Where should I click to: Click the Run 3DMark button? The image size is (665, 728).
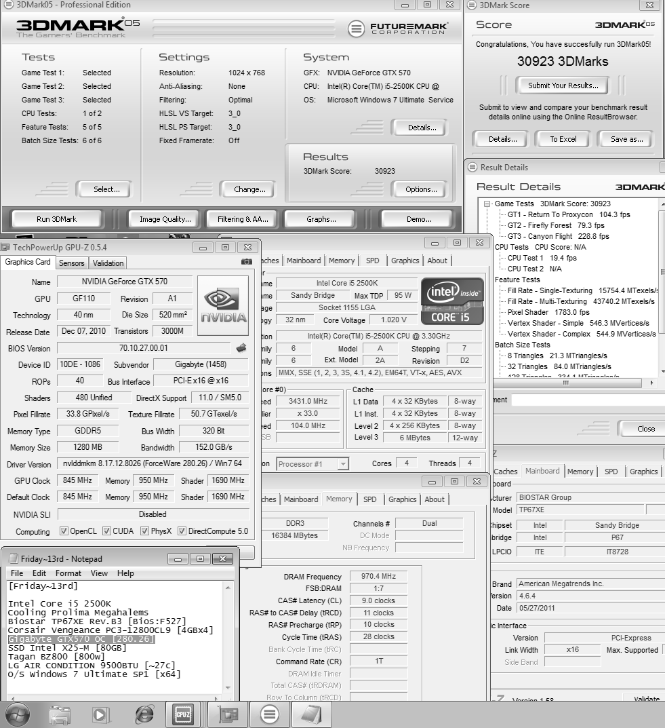(56, 219)
